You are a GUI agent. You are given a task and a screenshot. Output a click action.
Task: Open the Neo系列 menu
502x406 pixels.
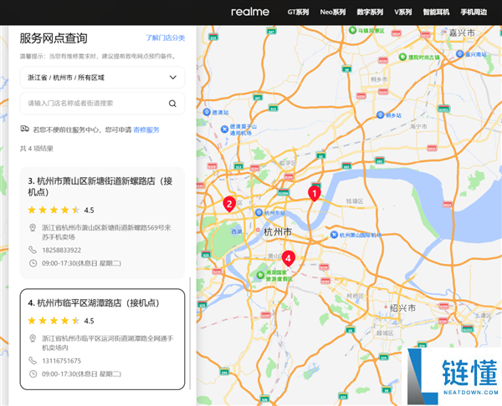tap(333, 13)
